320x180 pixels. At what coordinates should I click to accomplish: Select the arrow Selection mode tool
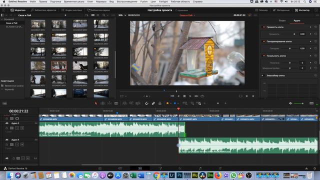click(x=96, y=103)
